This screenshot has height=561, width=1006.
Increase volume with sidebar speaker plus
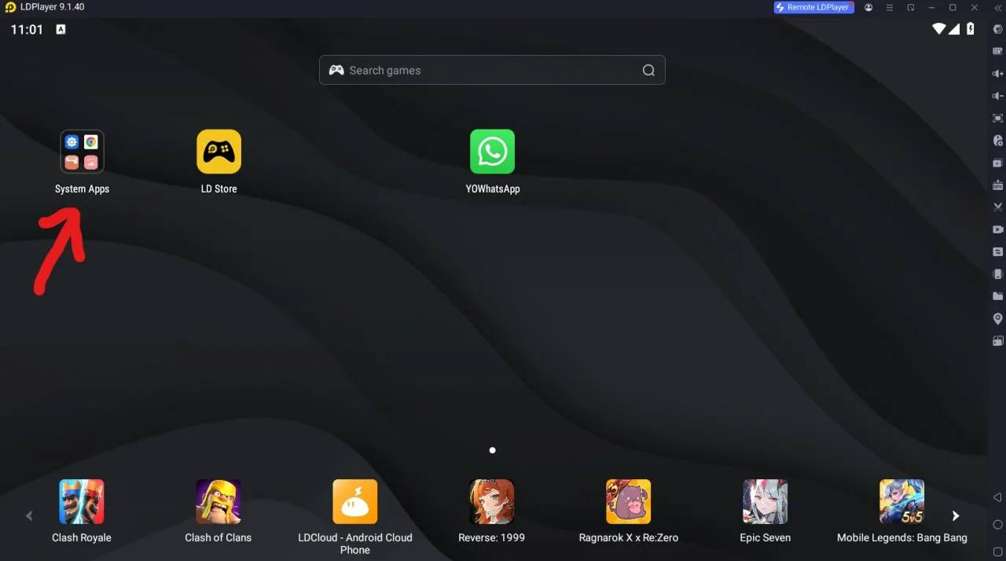point(998,74)
